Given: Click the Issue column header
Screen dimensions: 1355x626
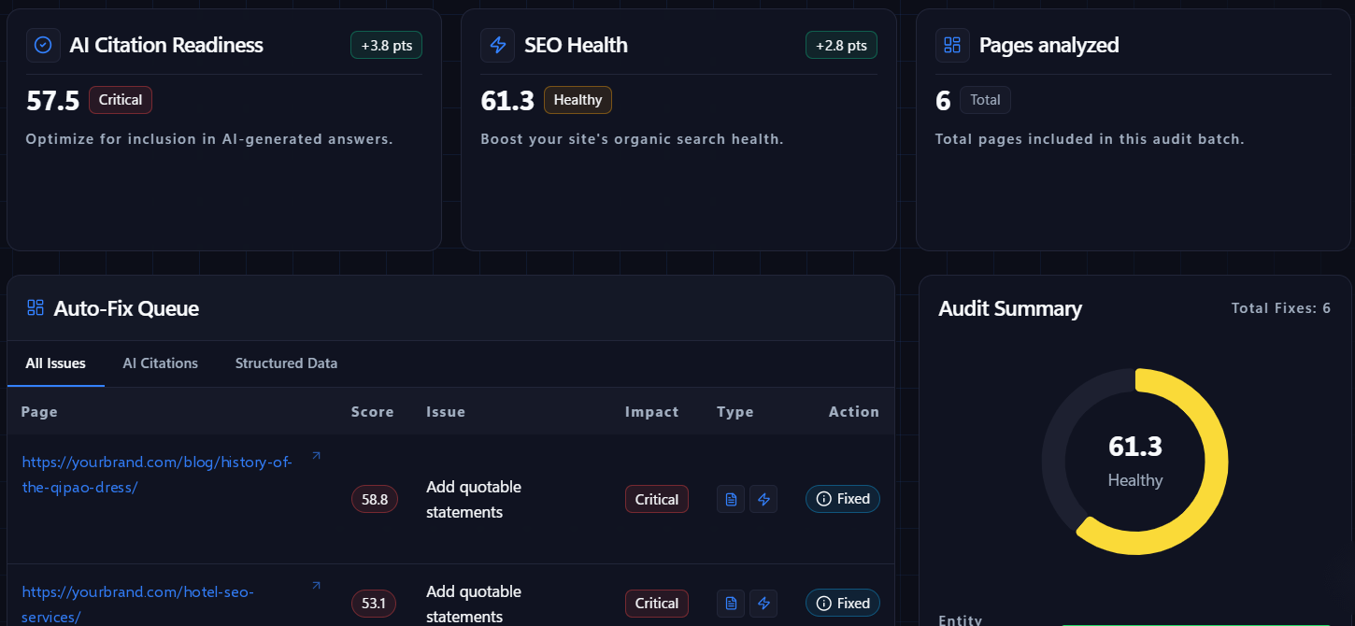Looking at the screenshot, I should (446, 412).
